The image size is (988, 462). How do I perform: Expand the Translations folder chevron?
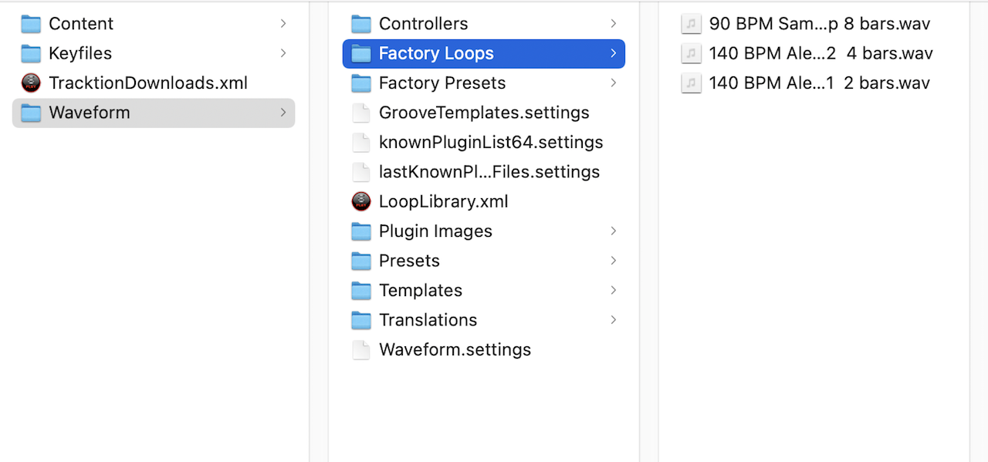614,319
